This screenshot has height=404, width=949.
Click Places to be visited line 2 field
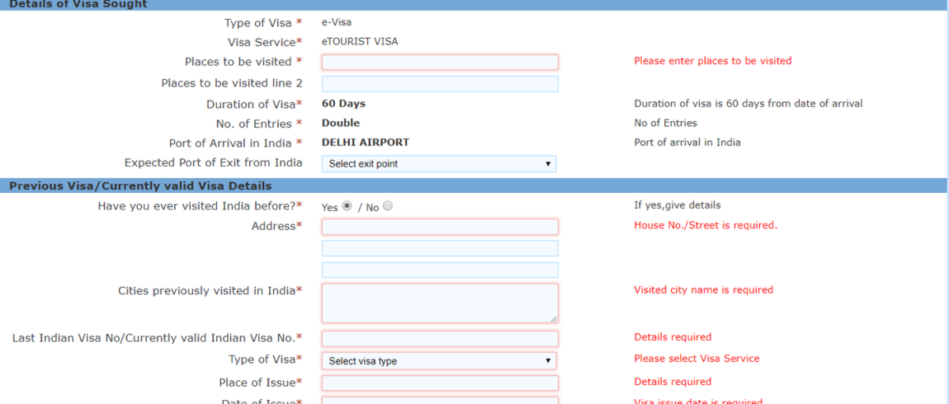(x=440, y=84)
